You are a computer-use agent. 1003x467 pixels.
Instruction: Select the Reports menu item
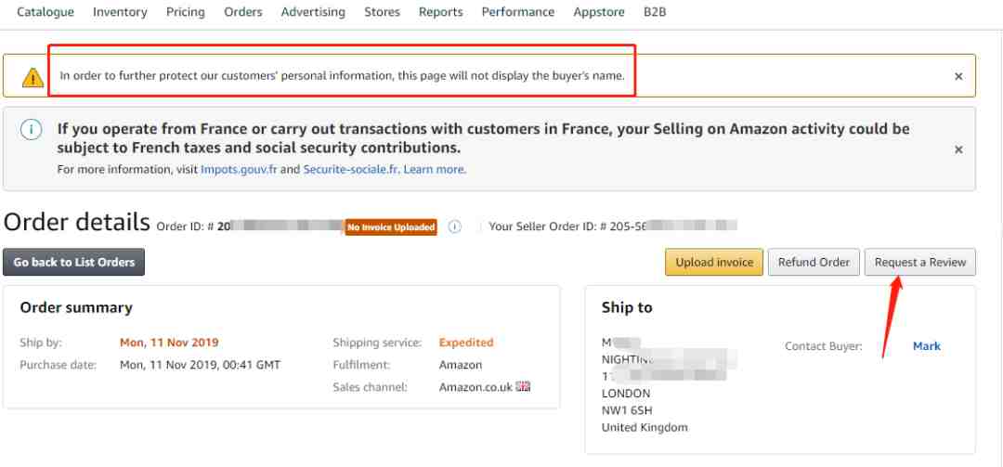click(440, 12)
